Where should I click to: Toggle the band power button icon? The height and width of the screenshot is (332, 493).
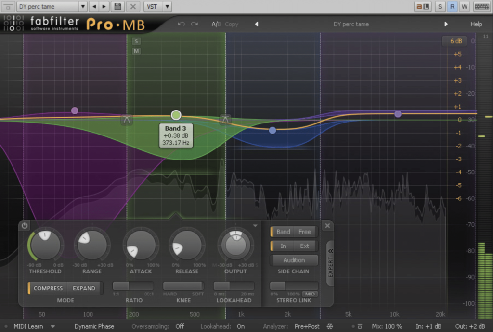click(x=24, y=225)
